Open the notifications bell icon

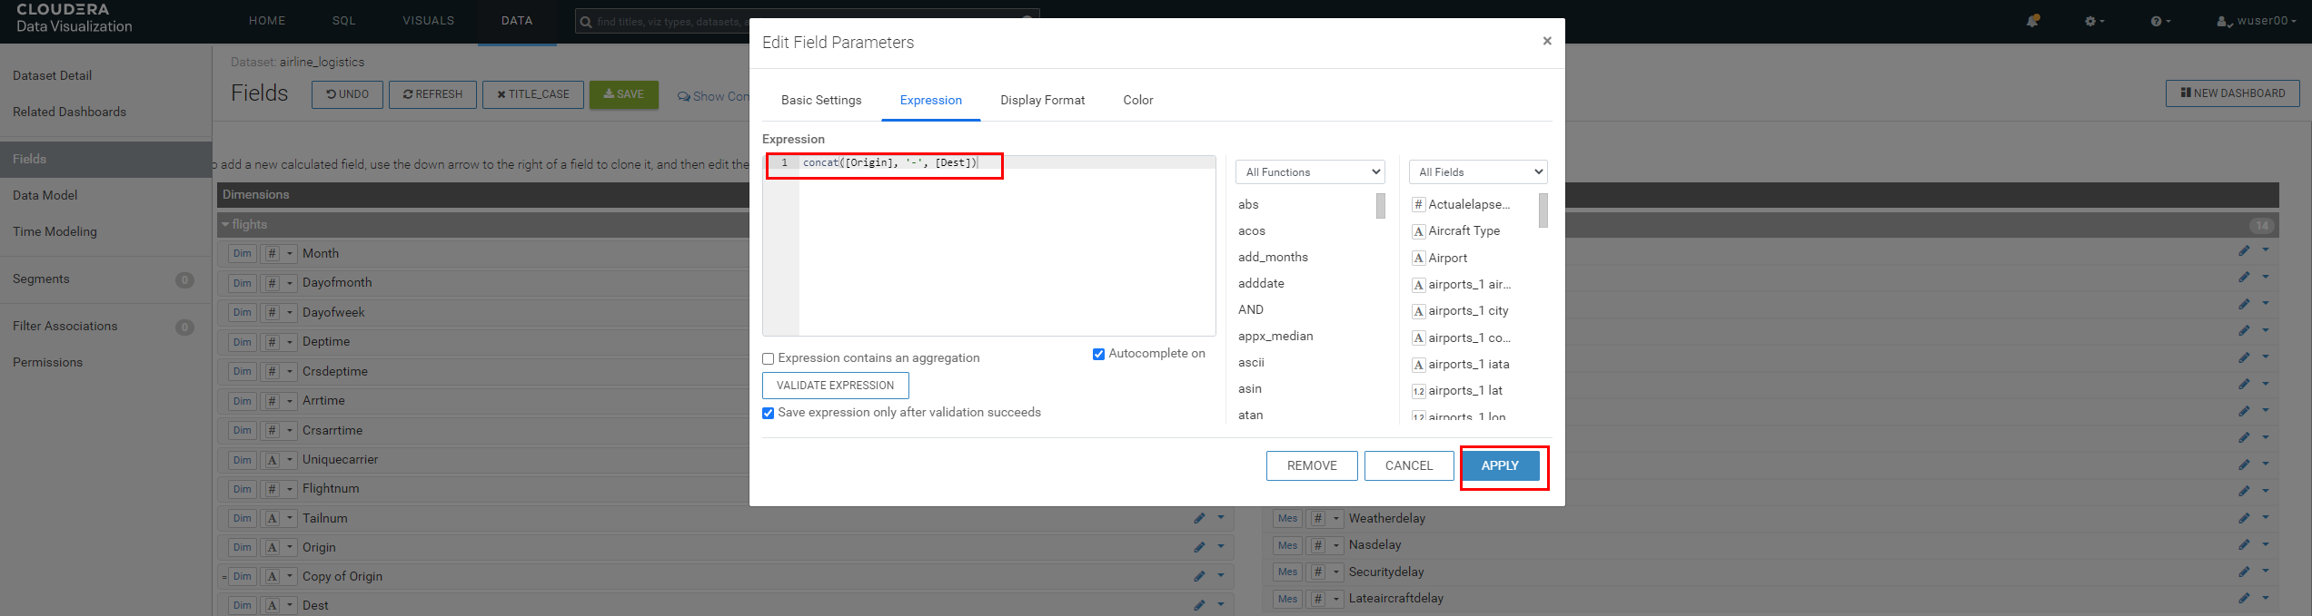(2033, 21)
